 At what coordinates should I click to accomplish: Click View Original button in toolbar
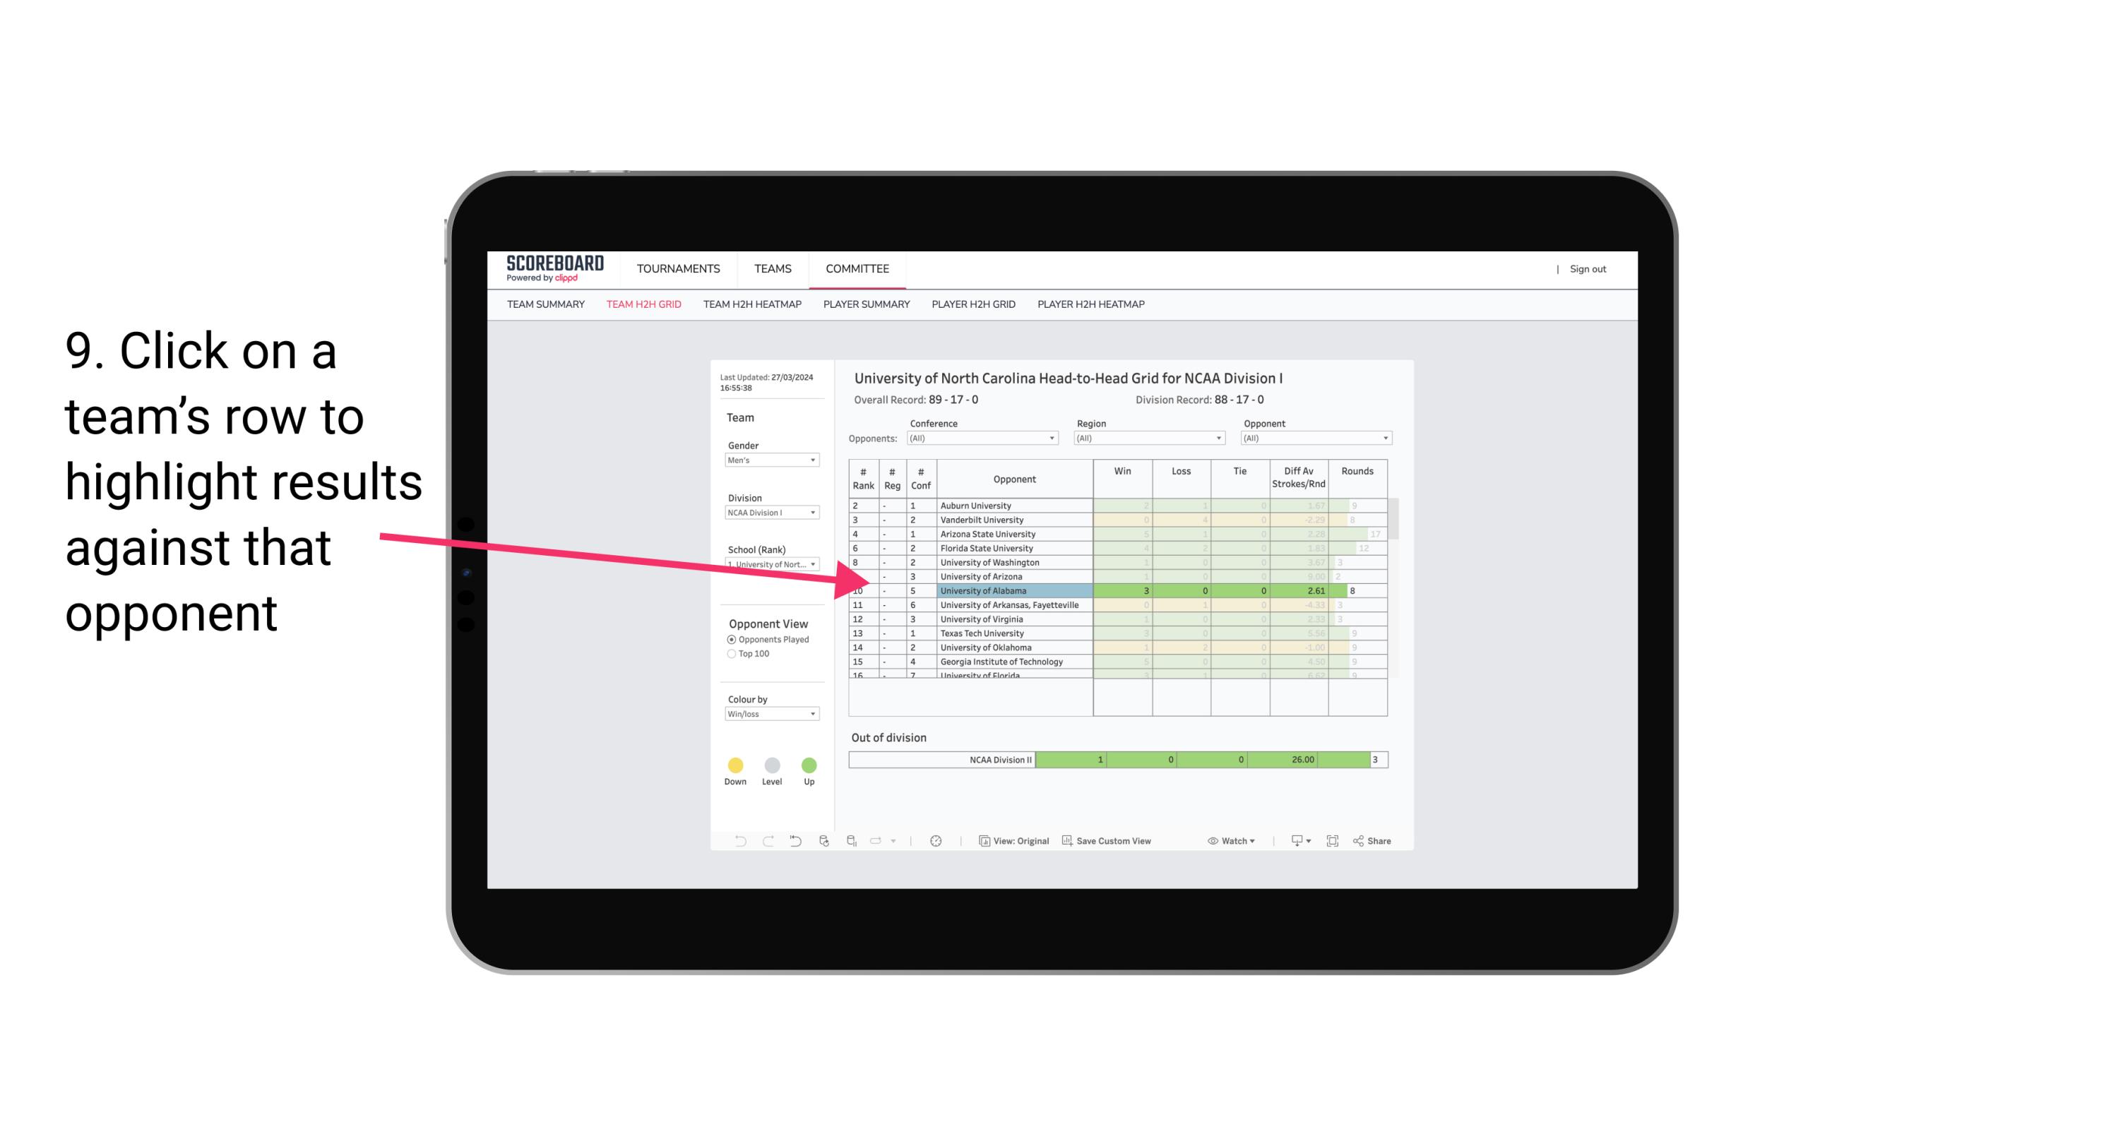click(1013, 842)
